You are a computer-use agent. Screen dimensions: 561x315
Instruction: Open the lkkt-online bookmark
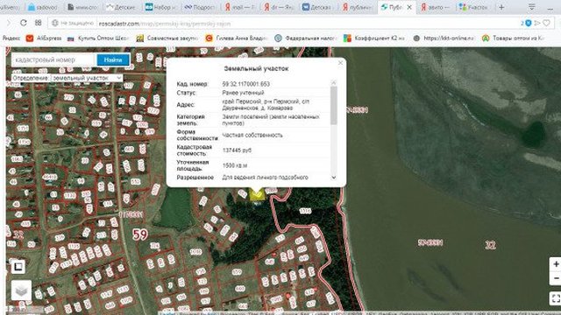coord(444,38)
